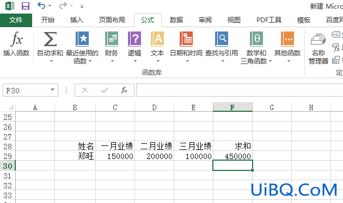The width and height of the screenshot is (343, 203).
Task: Expand the 自动求和 dropdown arrow
Action: [51, 61]
